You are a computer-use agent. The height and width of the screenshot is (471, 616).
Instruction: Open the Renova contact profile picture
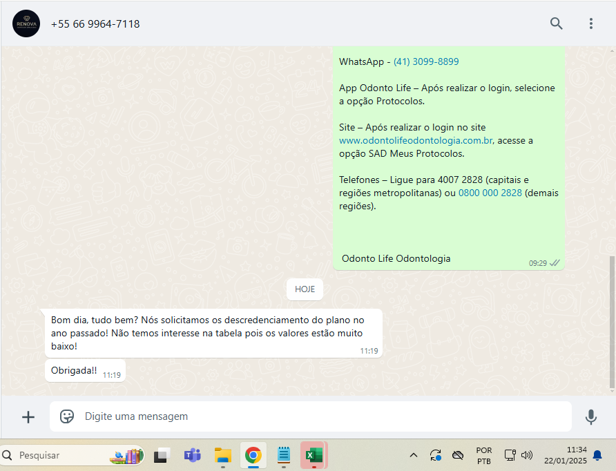[x=26, y=23]
